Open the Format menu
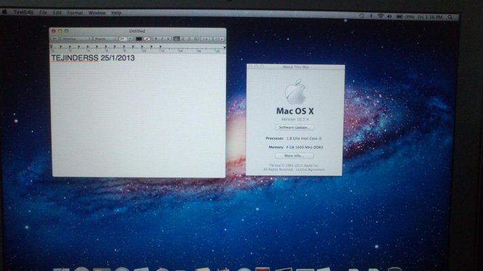483x271 pixels. (x=75, y=13)
